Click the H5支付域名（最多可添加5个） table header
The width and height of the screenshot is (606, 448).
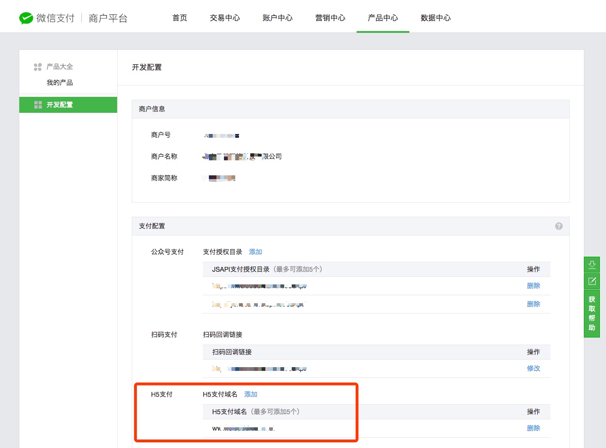[256, 412]
